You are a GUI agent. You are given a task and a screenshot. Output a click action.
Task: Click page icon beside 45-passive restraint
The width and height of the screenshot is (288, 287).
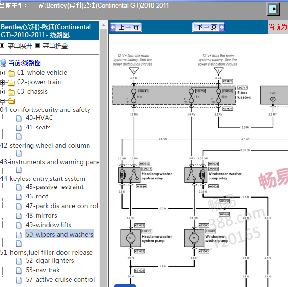pyautogui.click(x=19, y=188)
